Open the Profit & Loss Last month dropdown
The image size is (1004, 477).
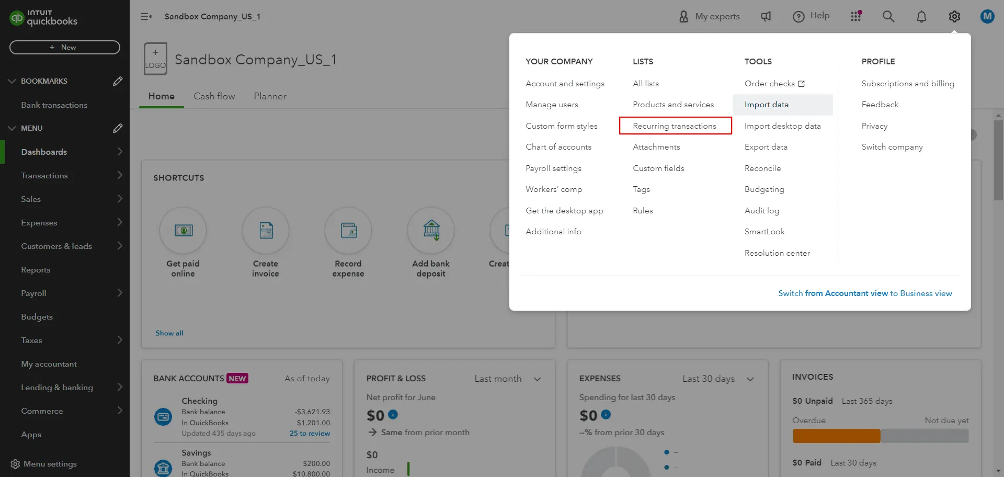(x=507, y=379)
